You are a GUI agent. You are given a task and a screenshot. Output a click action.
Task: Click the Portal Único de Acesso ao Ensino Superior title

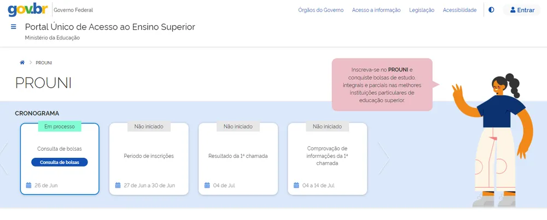point(110,27)
